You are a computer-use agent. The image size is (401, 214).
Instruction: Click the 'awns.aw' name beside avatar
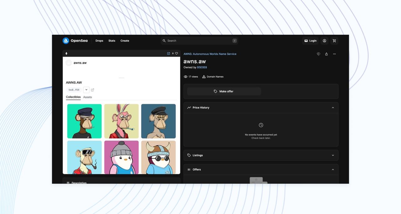[80, 63]
